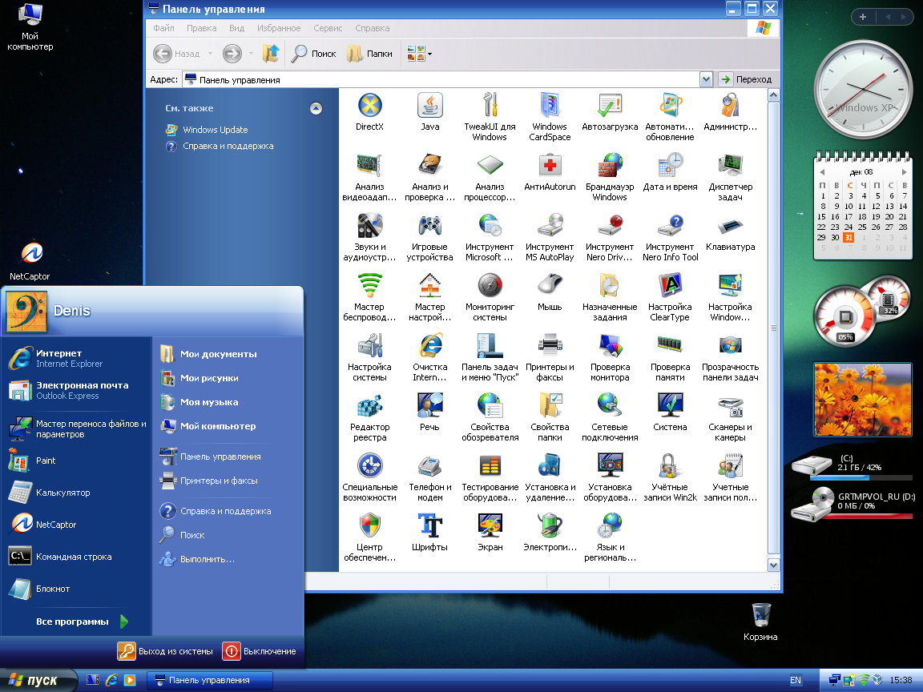Screen dimensions: 923x692
Task: Open Справка и поддержка link in side panel
Action: click(x=228, y=146)
